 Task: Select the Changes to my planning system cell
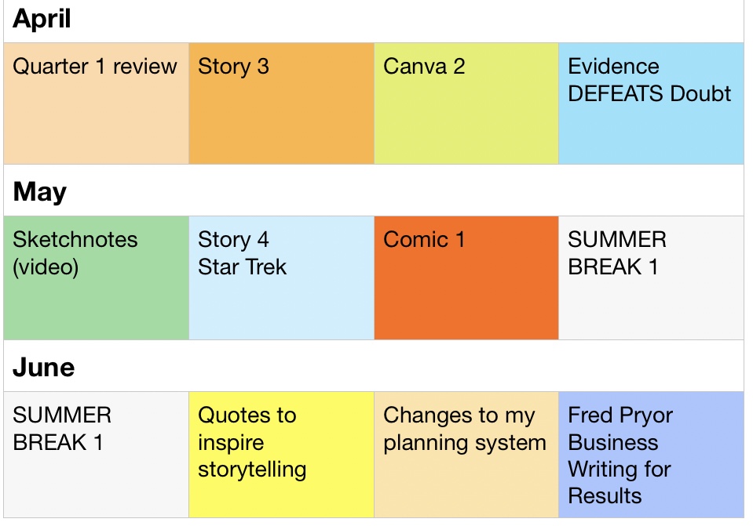pos(466,455)
